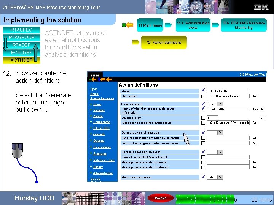This screenshot has height=205, width=274.
Task: Expand the Connectivity menu plus sign
Action: tap(91, 122)
